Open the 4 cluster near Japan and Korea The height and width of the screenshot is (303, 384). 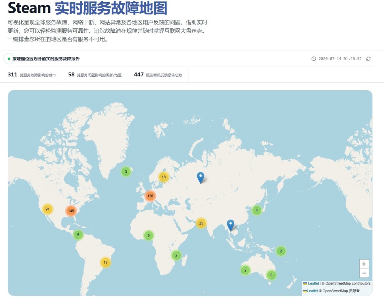point(256,210)
